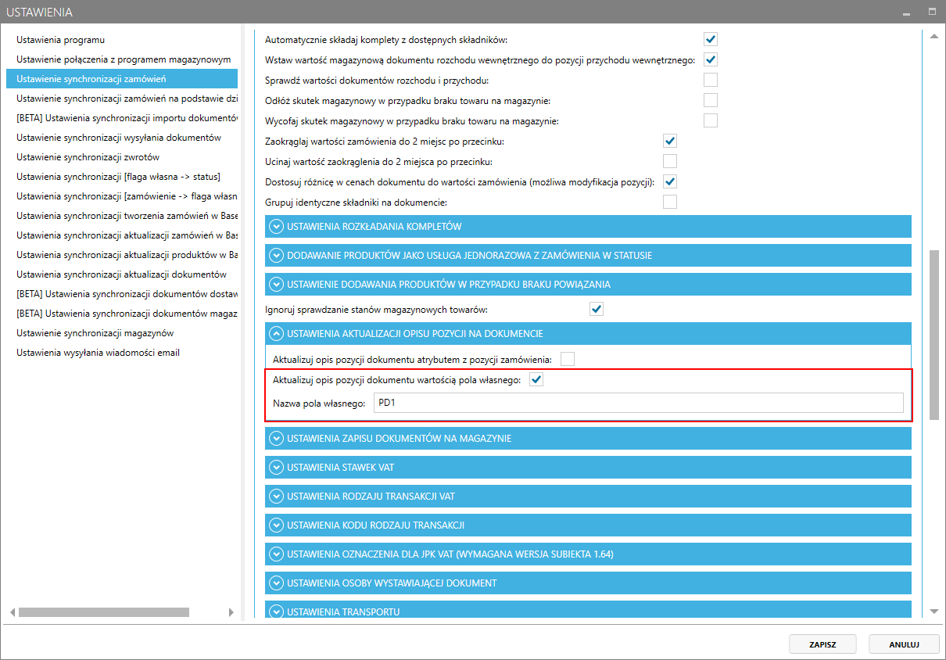Click chevron icon of Ustawienia transportu
The image size is (946, 660).
click(275, 611)
